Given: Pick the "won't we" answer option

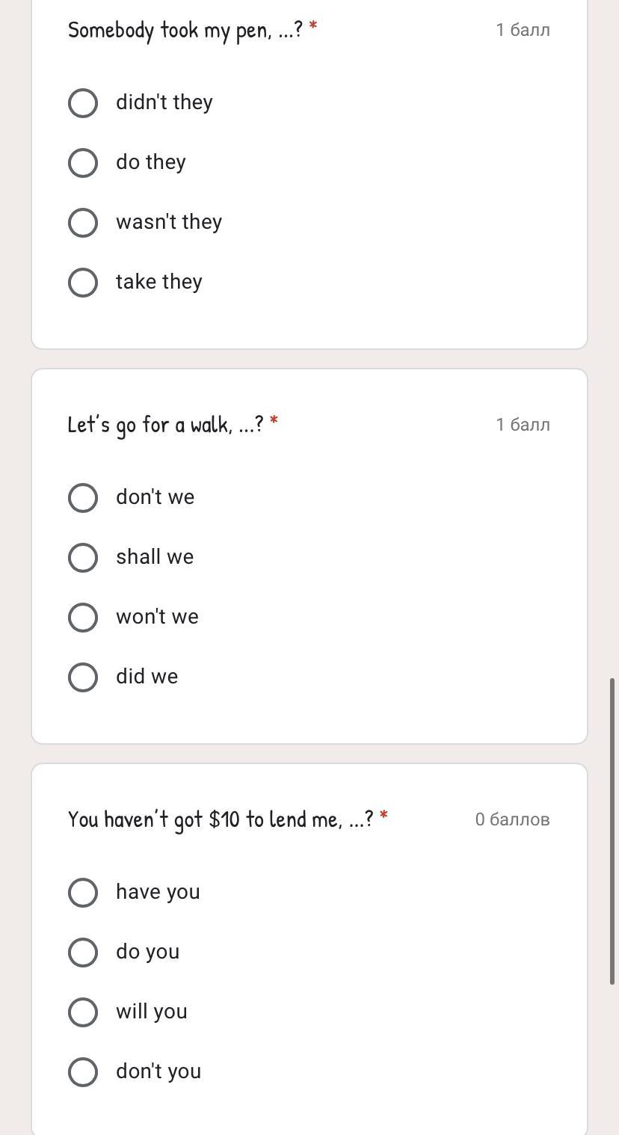Looking at the screenshot, I should coord(83,618).
